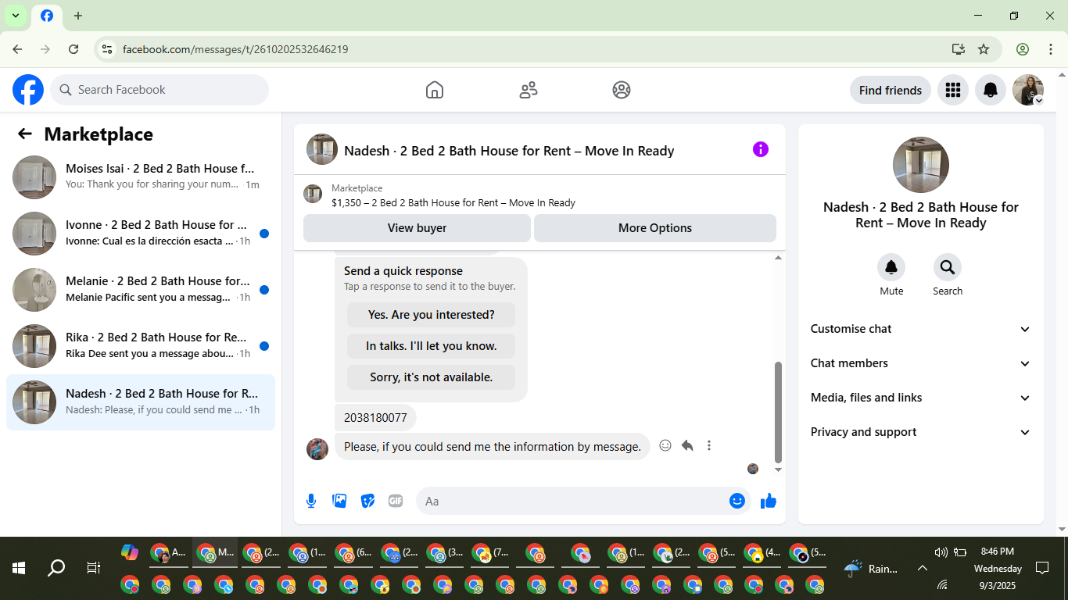The height and width of the screenshot is (600, 1068).
Task: Choose a sticker icon
Action: 367,501
